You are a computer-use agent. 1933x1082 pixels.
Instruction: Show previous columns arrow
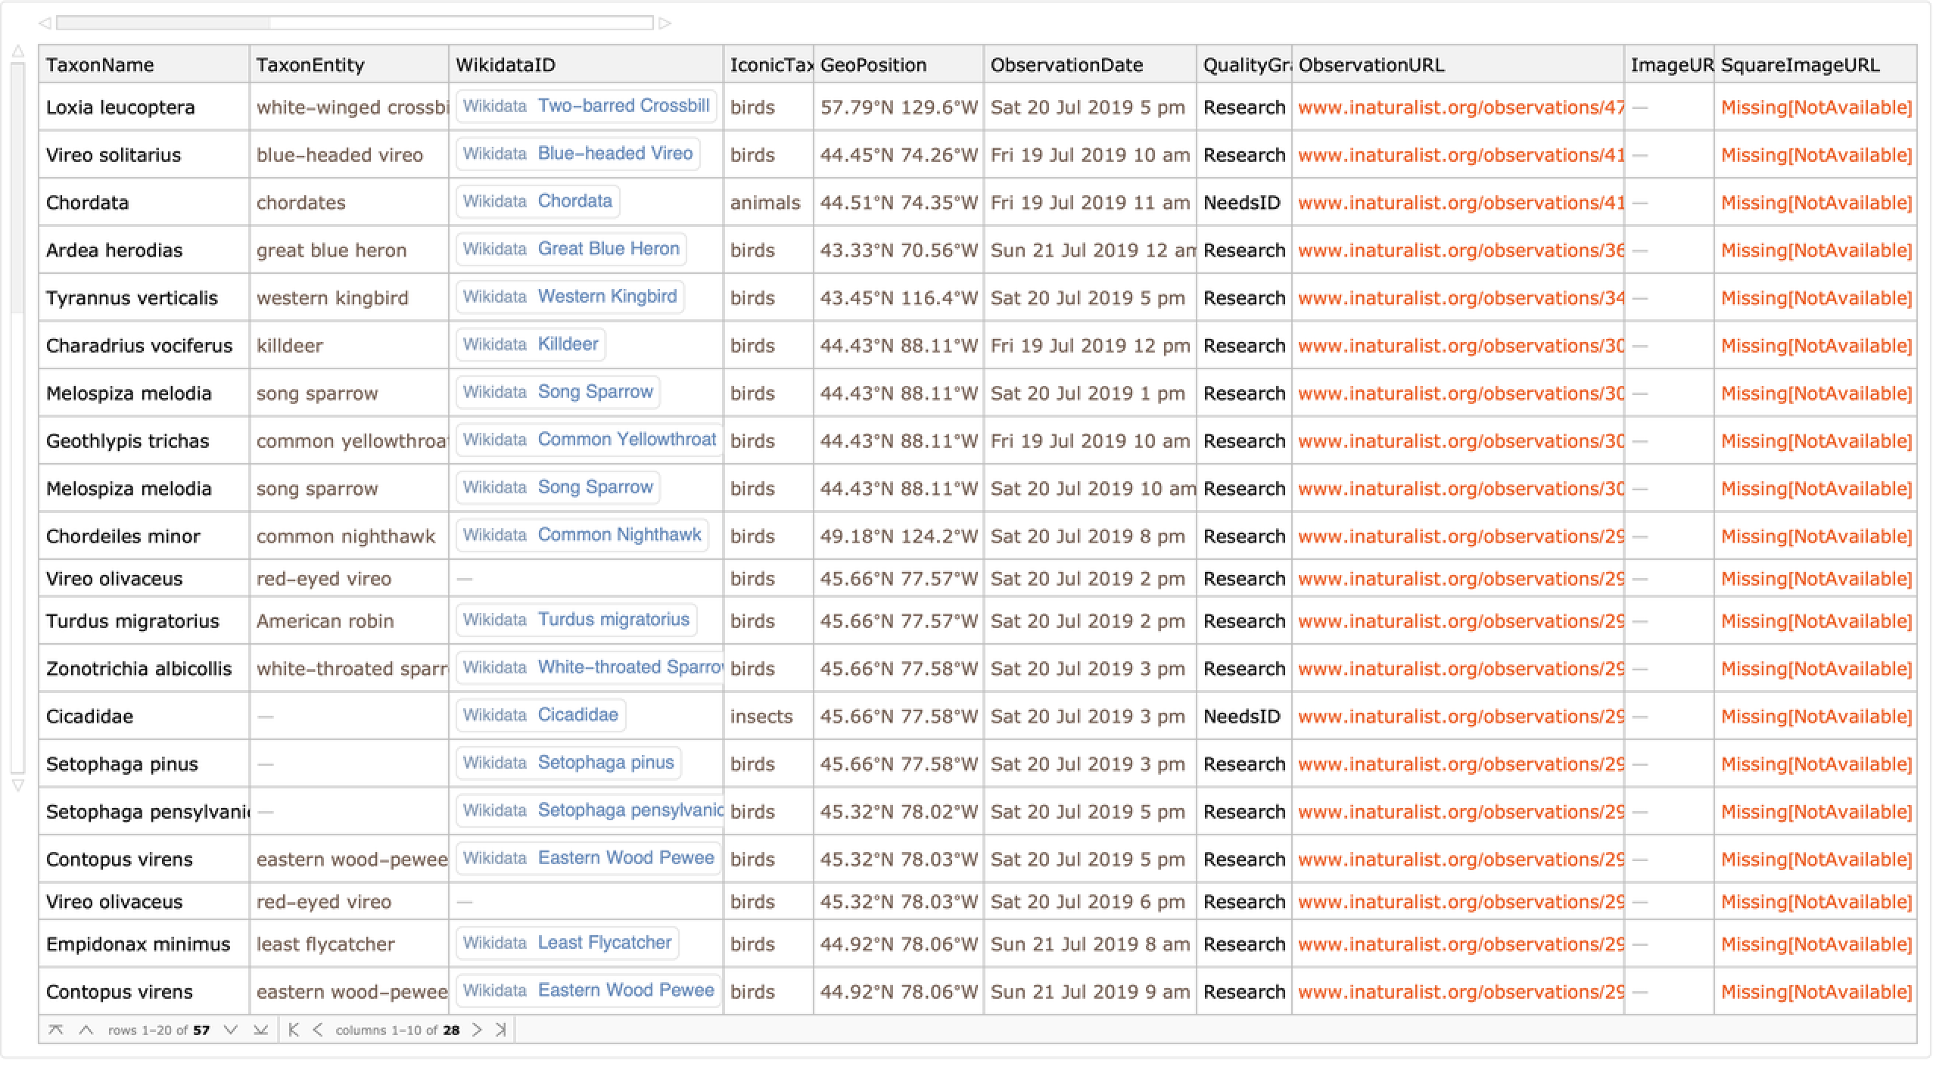[318, 1030]
